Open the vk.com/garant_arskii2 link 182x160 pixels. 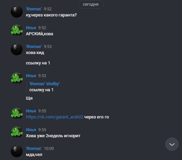(54, 117)
